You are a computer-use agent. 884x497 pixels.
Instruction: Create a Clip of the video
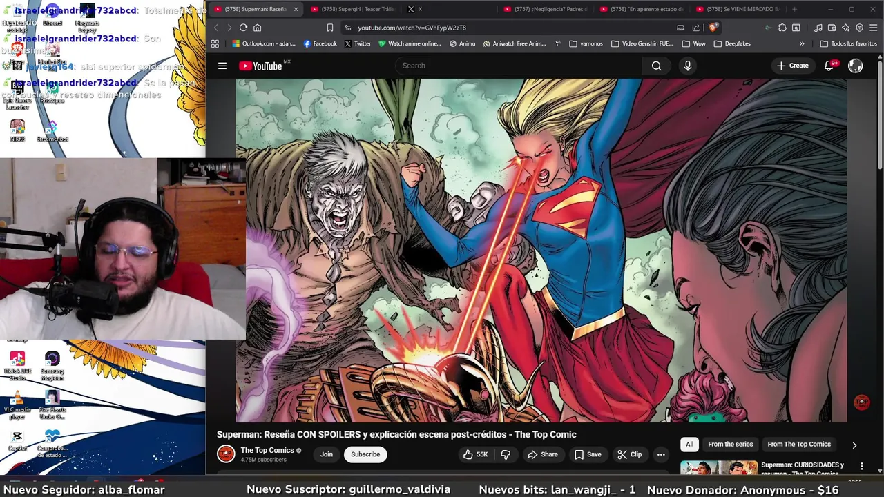click(629, 454)
